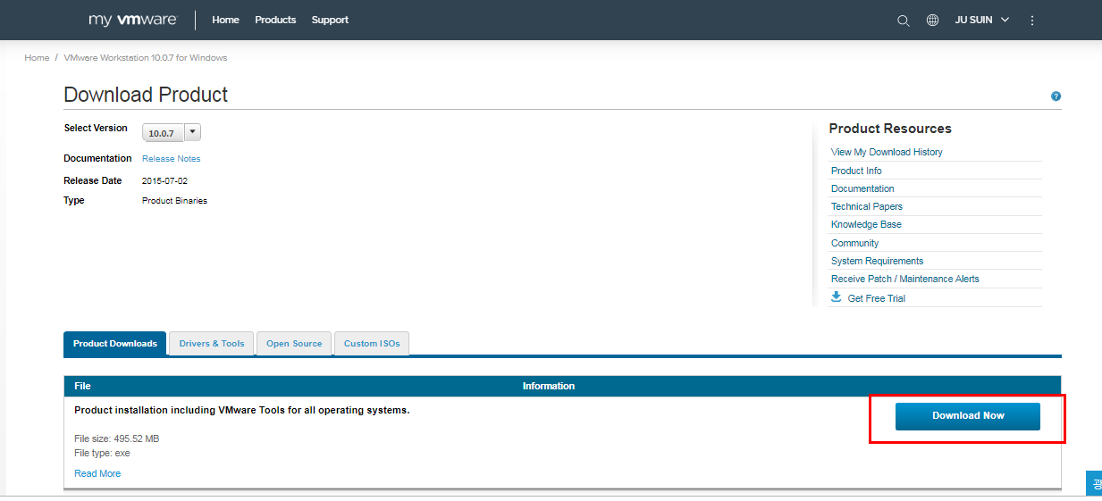Select the Product Downloads tab
The width and height of the screenshot is (1102, 501).
[115, 344]
